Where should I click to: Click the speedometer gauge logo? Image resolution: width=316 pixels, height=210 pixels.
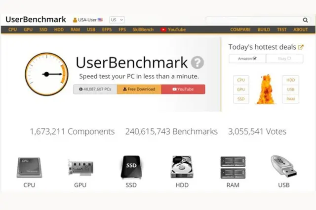pyautogui.click(x=46, y=74)
